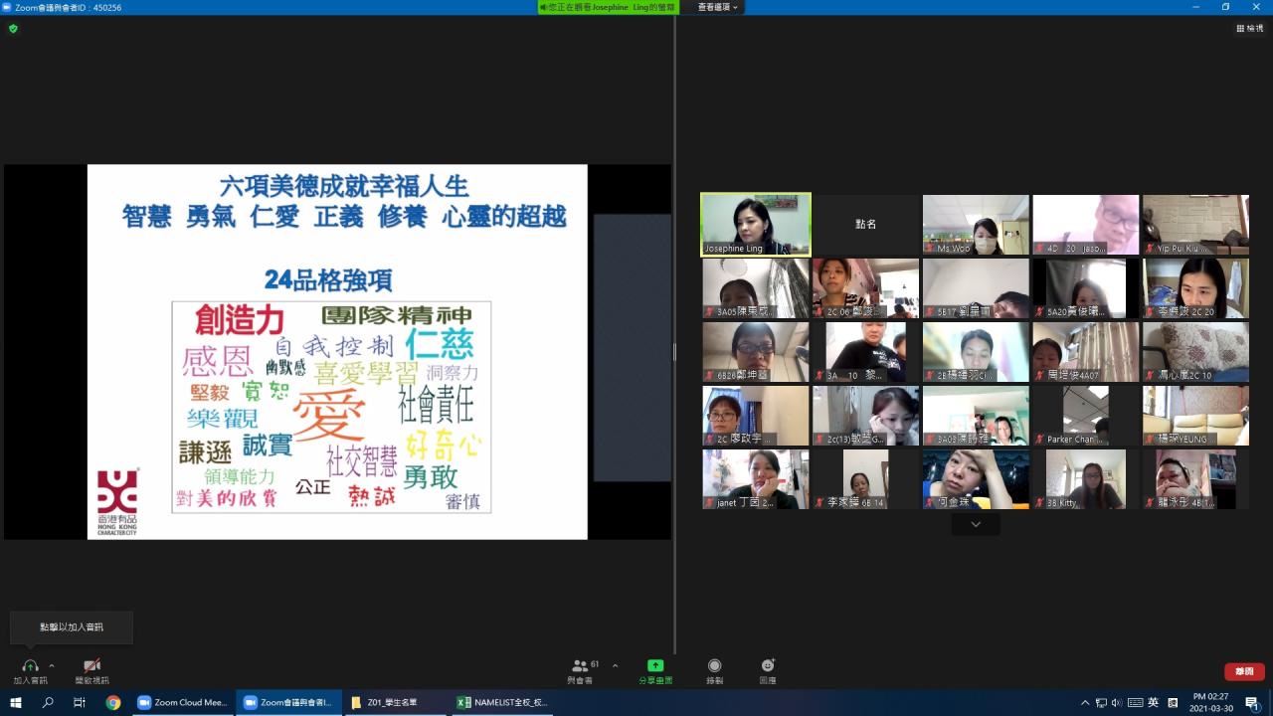Image resolution: width=1273 pixels, height=716 pixels.
Task: Expand the arrow beside participants count
Action: click(615, 665)
